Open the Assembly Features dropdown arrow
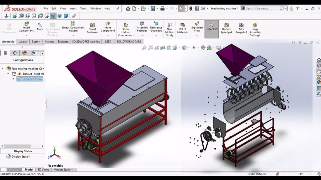The width and height of the screenshot is (321, 180). click(x=142, y=36)
